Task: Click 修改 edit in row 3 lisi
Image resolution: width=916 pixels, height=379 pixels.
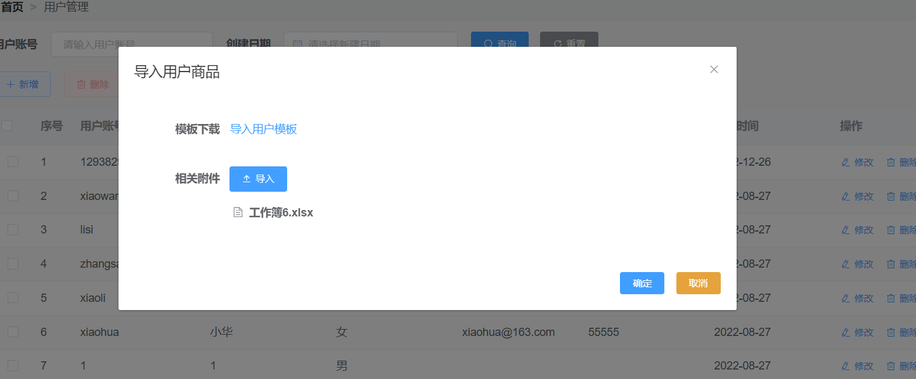Action: click(x=857, y=230)
